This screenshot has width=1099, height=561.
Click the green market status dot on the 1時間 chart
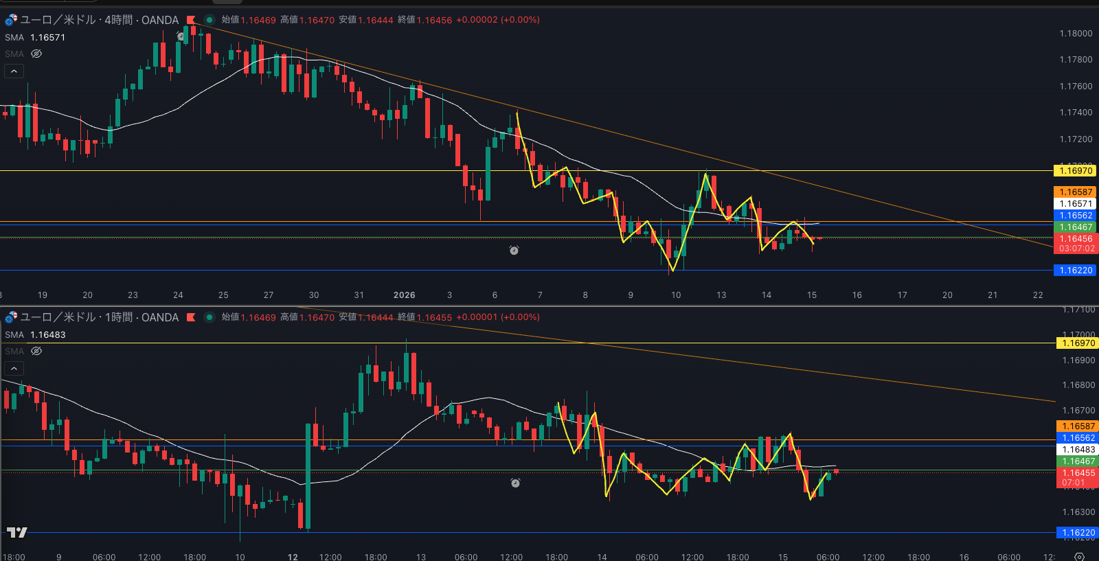tap(209, 317)
